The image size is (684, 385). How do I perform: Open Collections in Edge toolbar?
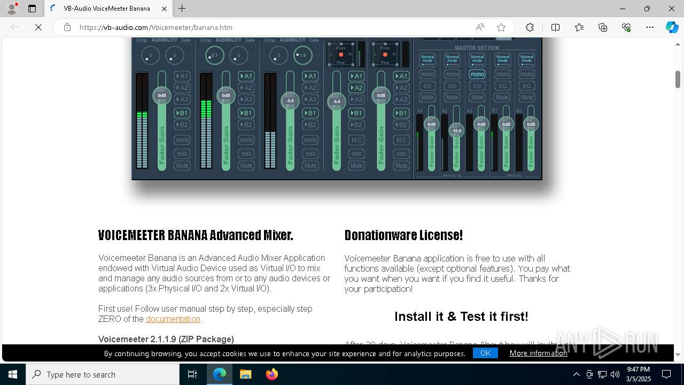[603, 27]
